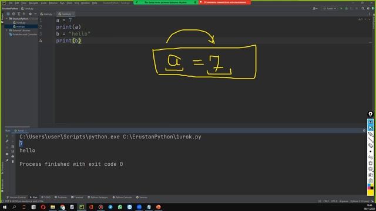Click the output line 'hello' in console
The image size is (376, 211).
pyautogui.click(x=28, y=151)
